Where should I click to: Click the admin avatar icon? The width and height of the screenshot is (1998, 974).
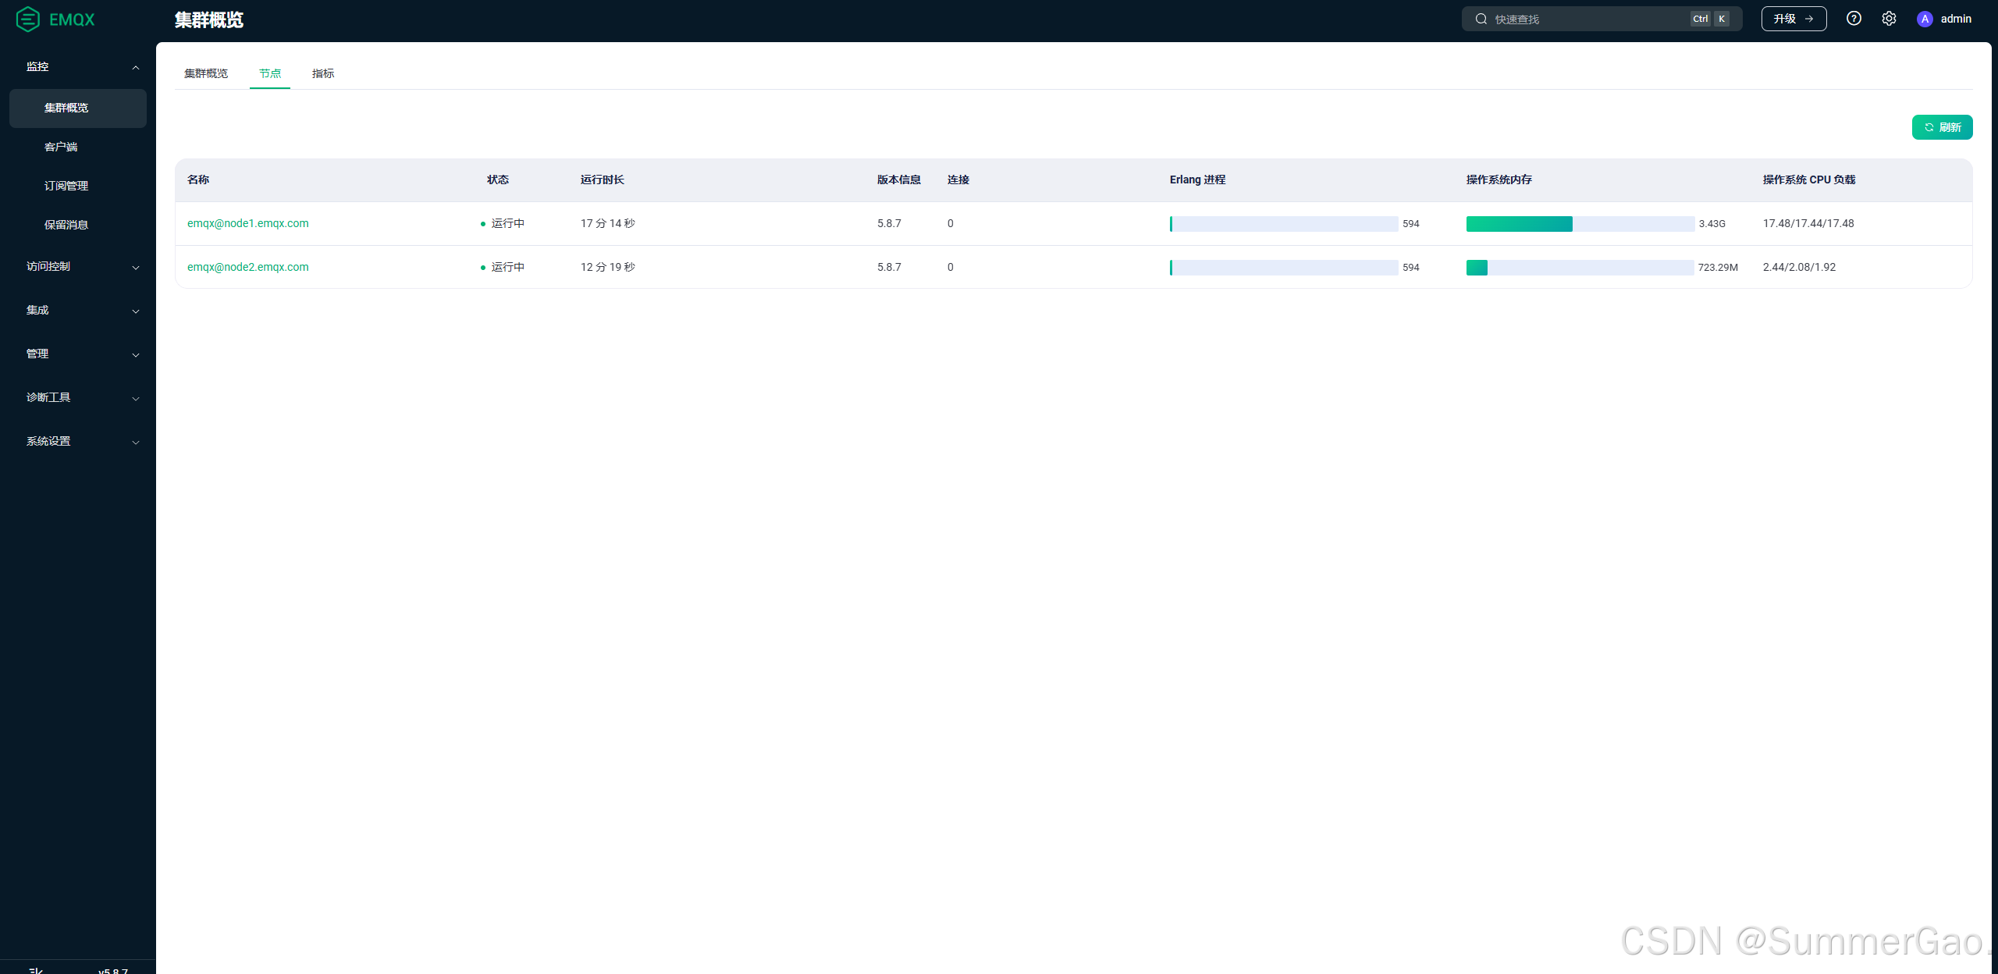click(x=1925, y=19)
